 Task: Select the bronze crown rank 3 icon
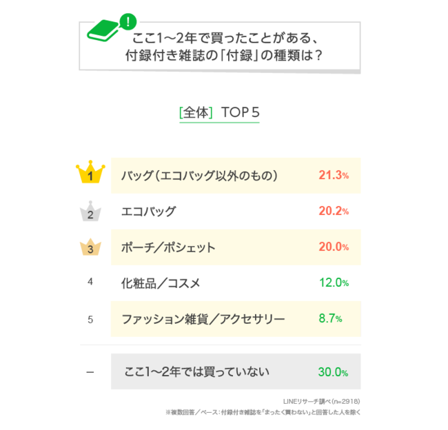90,247
